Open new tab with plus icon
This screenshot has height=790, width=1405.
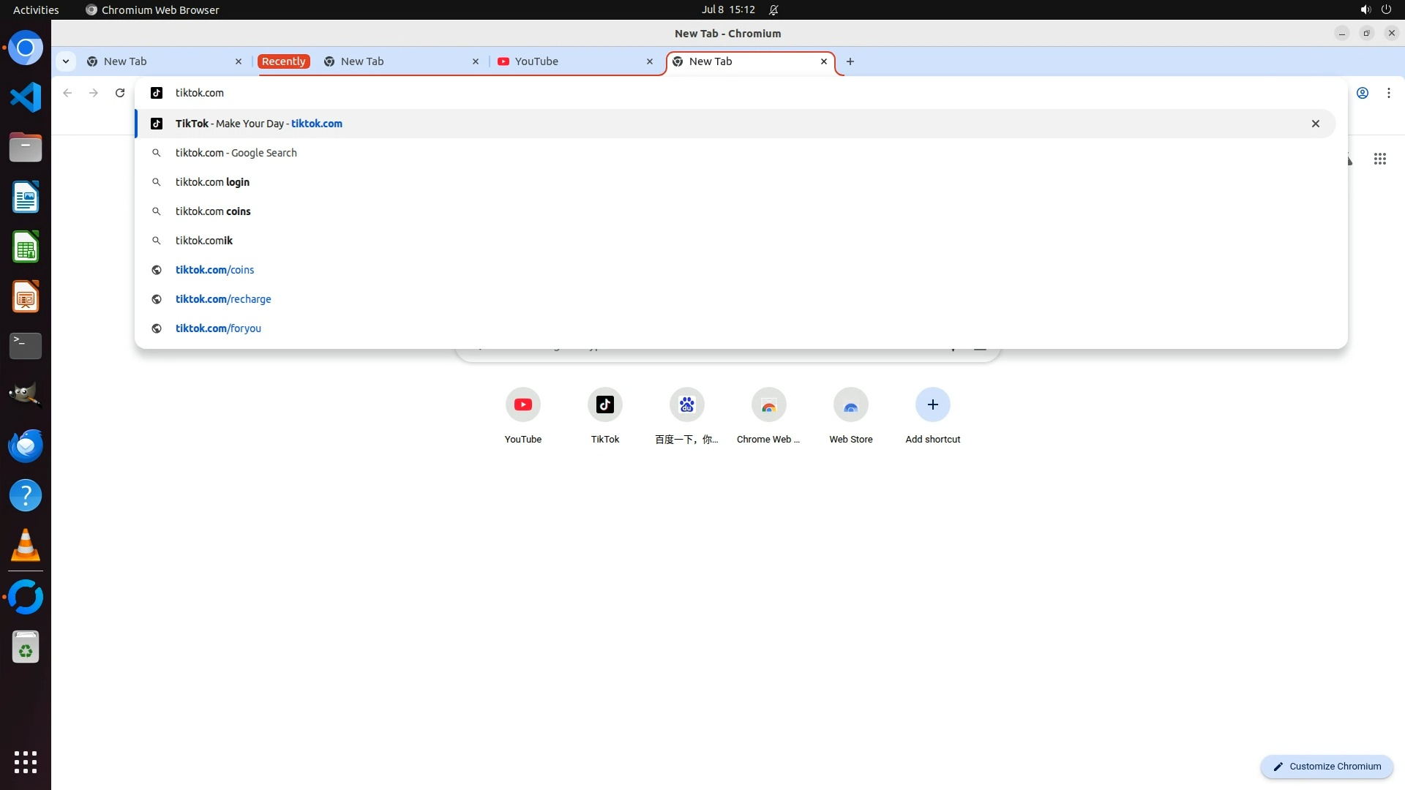(850, 61)
